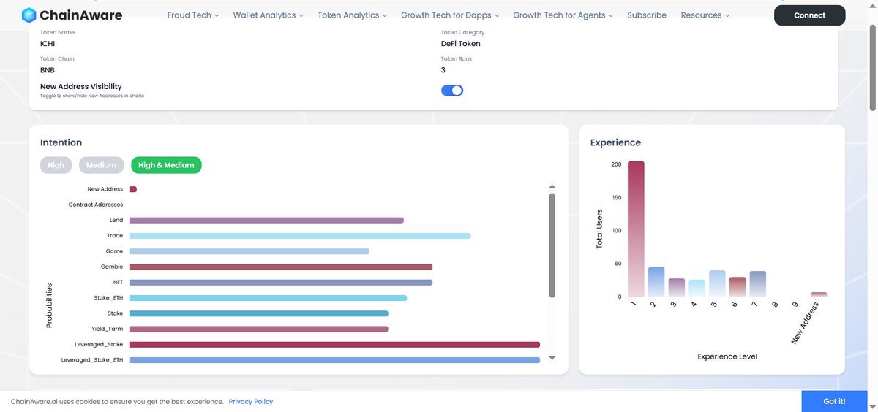
Task: Click the Connect wallet button
Action: [x=810, y=15]
